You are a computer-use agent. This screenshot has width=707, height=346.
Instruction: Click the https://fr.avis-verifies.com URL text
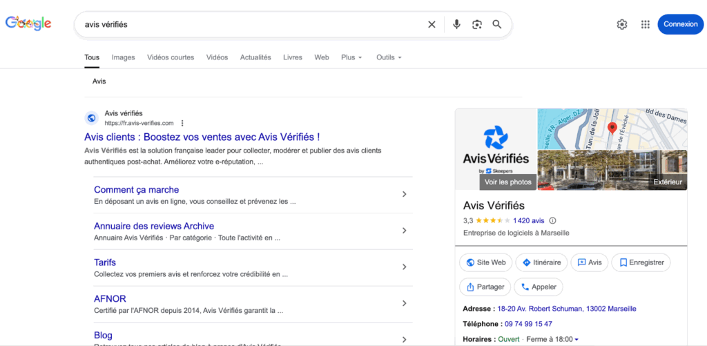[139, 123]
